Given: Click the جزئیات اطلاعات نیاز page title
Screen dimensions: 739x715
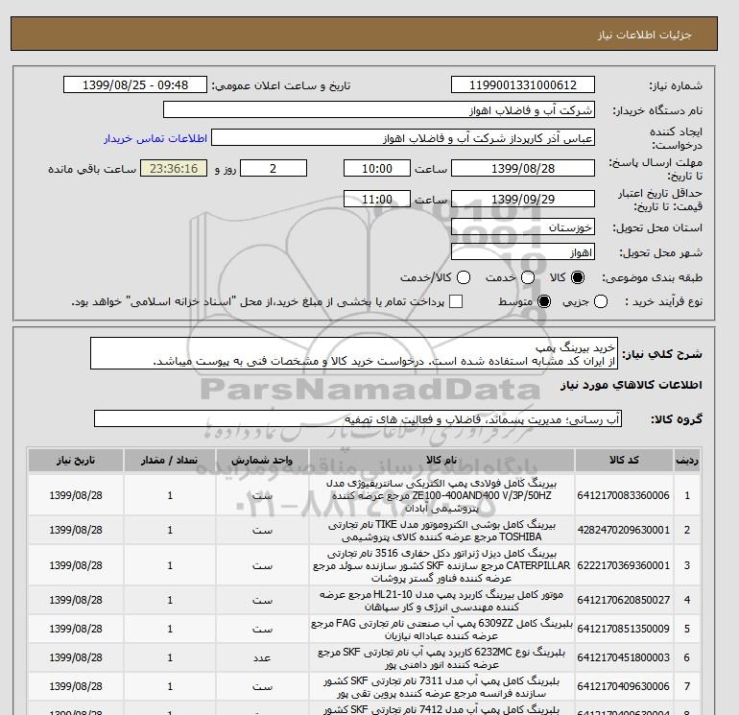Looking at the screenshot, I should click(644, 35).
